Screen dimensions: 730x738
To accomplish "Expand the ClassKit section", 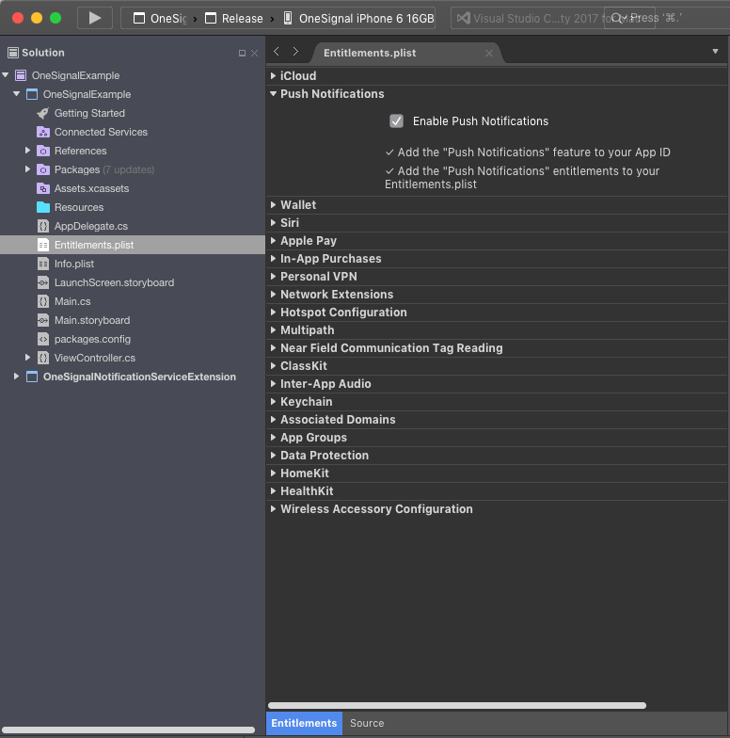I will point(273,365).
